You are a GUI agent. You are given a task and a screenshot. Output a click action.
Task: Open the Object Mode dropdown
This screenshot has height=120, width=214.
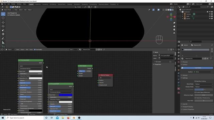coord(7,10)
